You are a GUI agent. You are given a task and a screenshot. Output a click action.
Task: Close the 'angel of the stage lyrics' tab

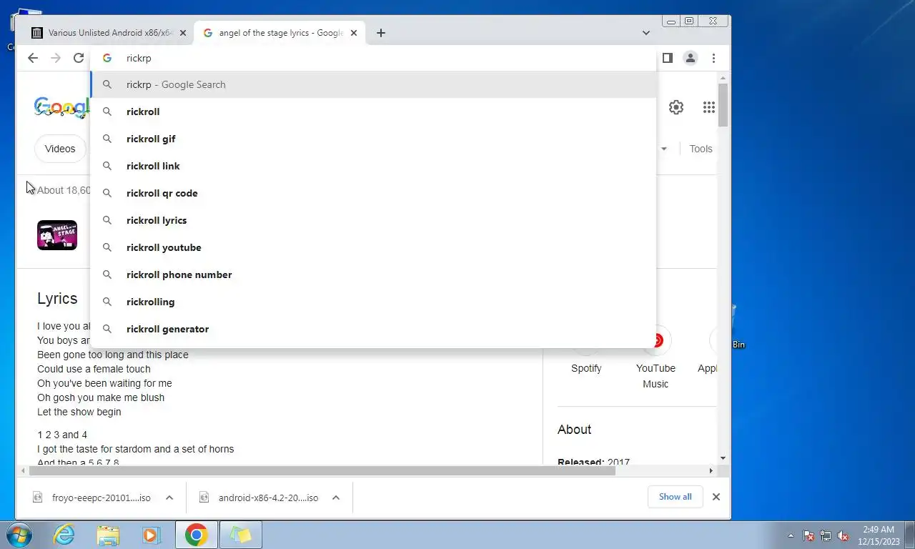tap(354, 33)
